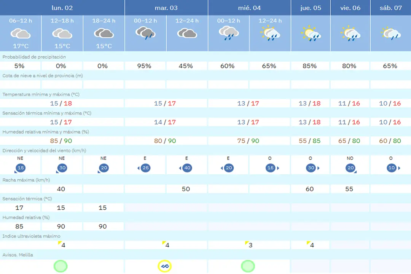Click the 'Probabilidad de precipitación' row label
This screenshot has height=274, width=411.
click(x=34, y=57)
